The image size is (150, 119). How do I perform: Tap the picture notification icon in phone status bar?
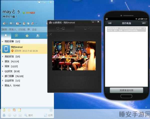tap(107, 19)
